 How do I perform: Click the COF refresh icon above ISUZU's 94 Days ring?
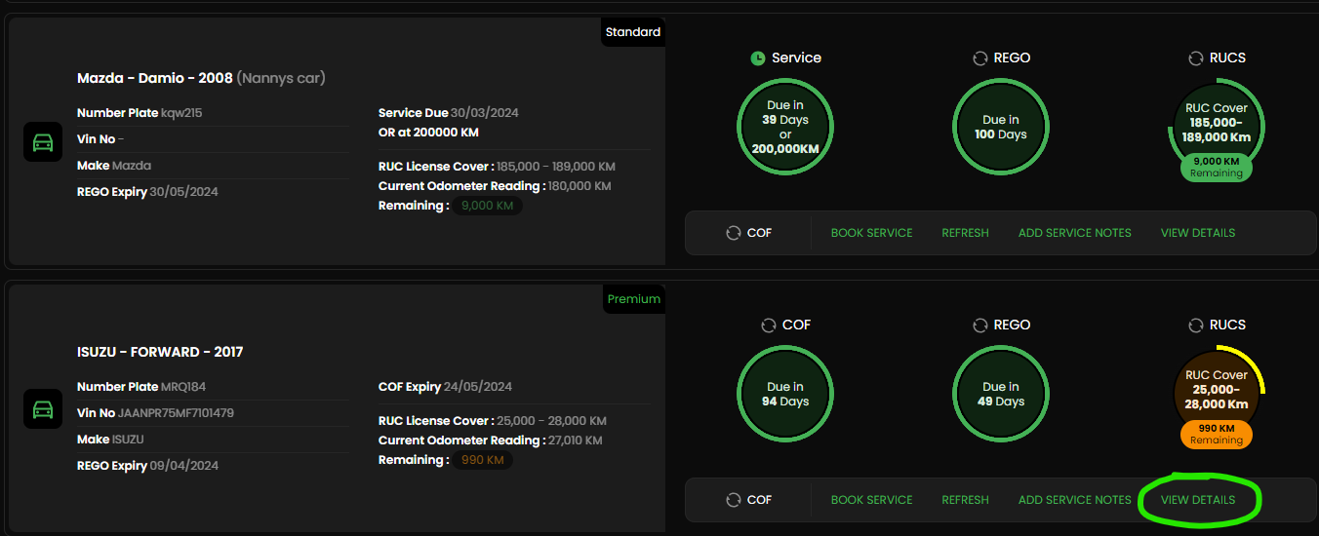pyautogui.click(x=769, y=325)
